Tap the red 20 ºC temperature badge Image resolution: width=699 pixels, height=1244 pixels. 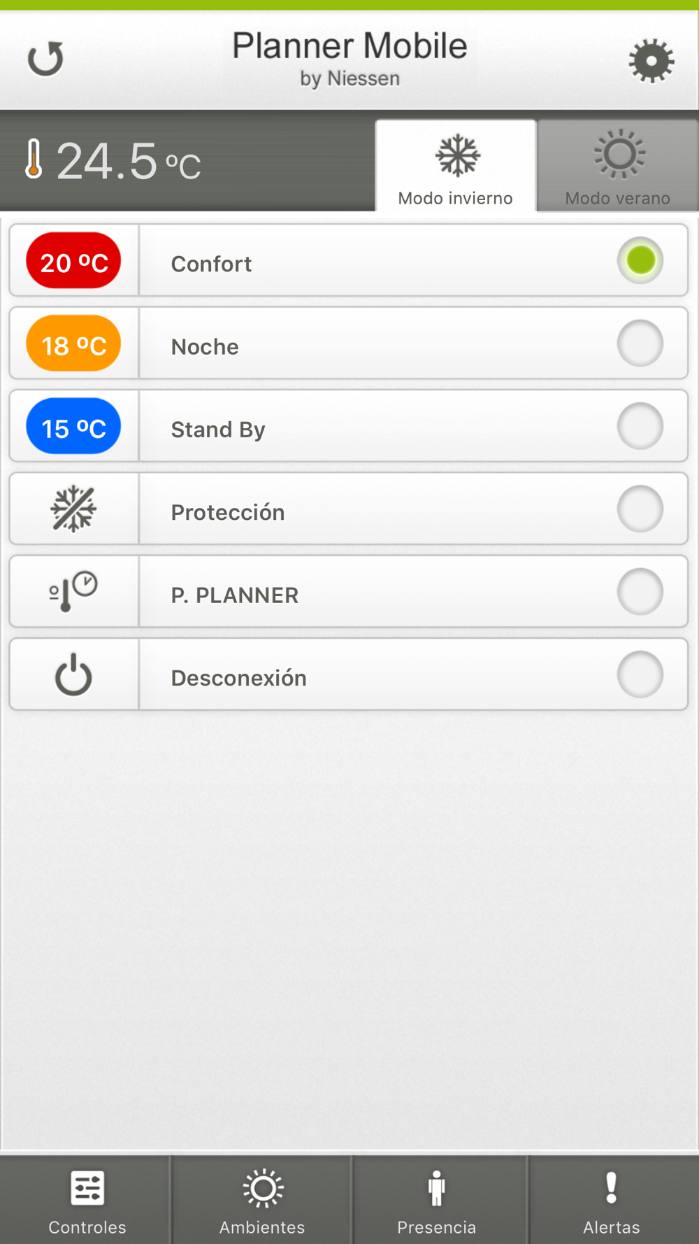(x=73, y=261)
